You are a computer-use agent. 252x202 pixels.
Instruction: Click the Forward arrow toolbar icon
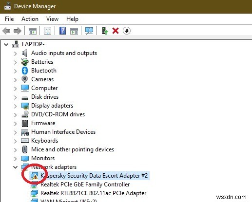(18, 31)
